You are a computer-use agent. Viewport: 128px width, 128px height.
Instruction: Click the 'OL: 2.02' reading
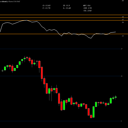click(x=88, y=11)
